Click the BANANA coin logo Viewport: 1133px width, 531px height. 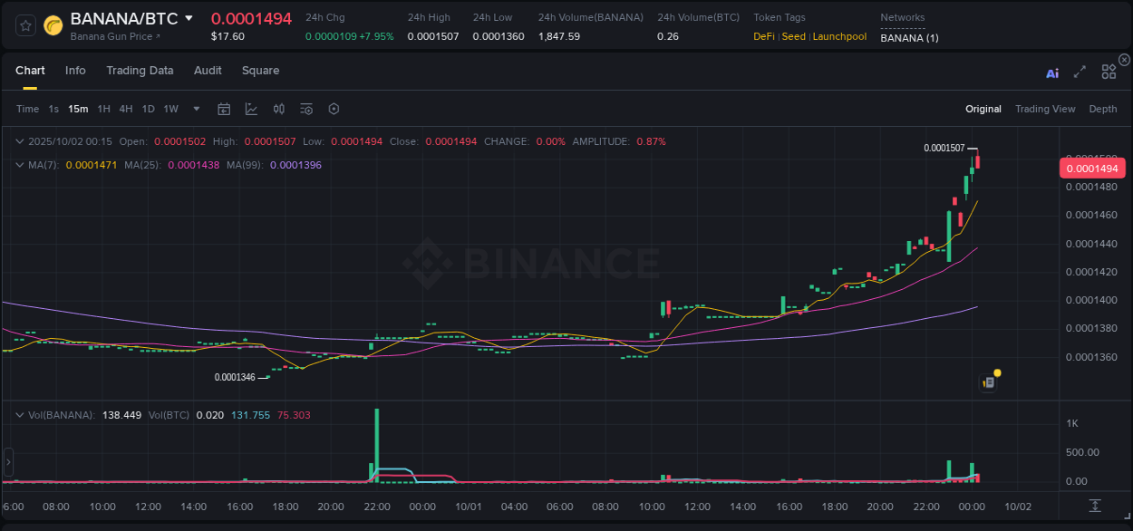point(53,25)
